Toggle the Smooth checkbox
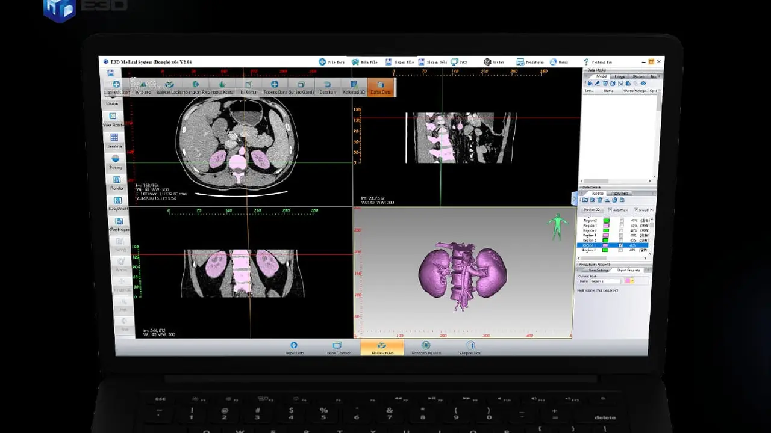The height and width of the screenshot is (433, 771). (636, 210)
